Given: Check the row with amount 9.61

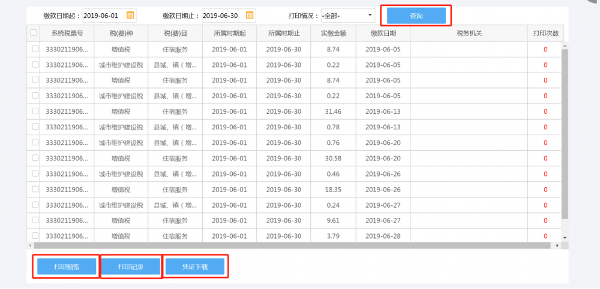Looking at the screenshot, I should [35, 220].
